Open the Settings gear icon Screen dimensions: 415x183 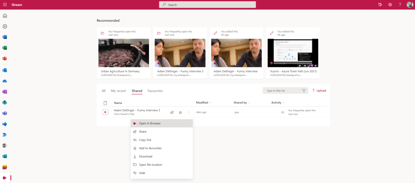(390, 4)
